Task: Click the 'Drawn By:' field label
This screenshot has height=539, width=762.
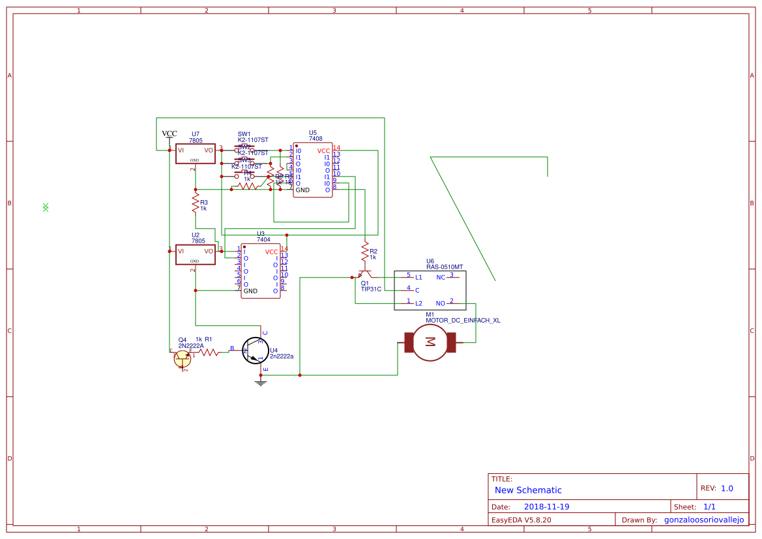Action: click(639, 519)
